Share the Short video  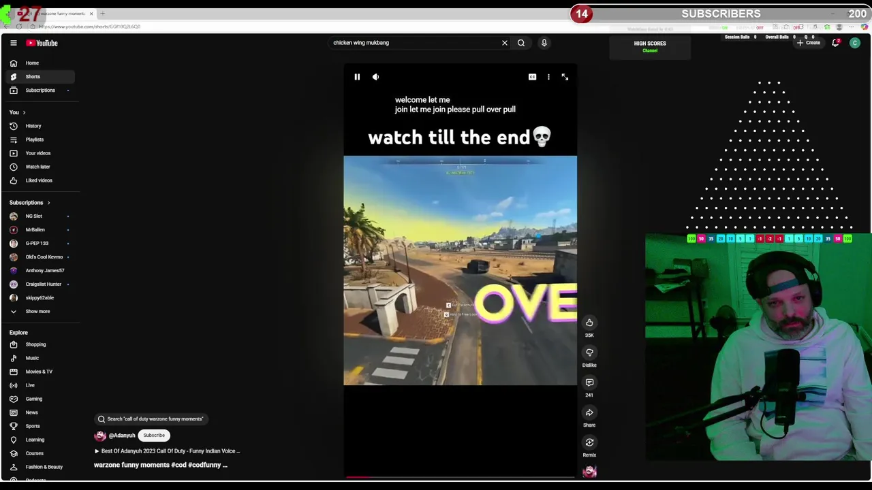589,412
